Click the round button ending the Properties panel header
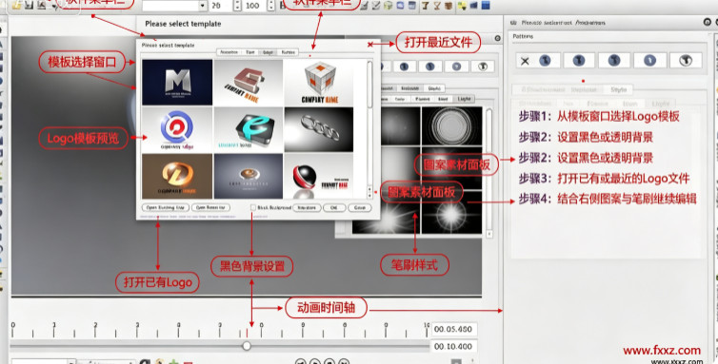 point(707,22)
